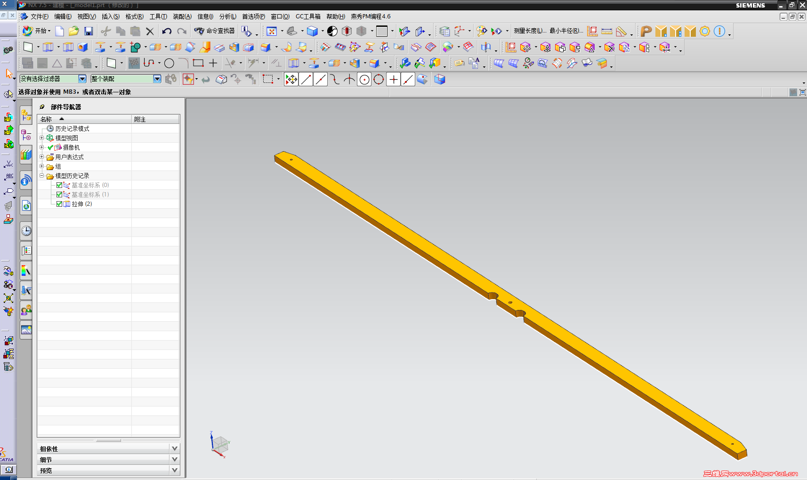Click the Delete Face icon with black X
Screen dimensions: 807x480
point(609,47)
